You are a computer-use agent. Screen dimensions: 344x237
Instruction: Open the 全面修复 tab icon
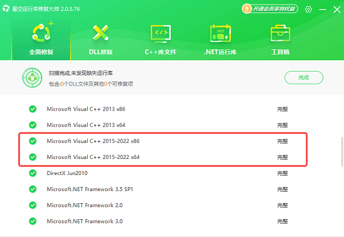click(41, 33)
